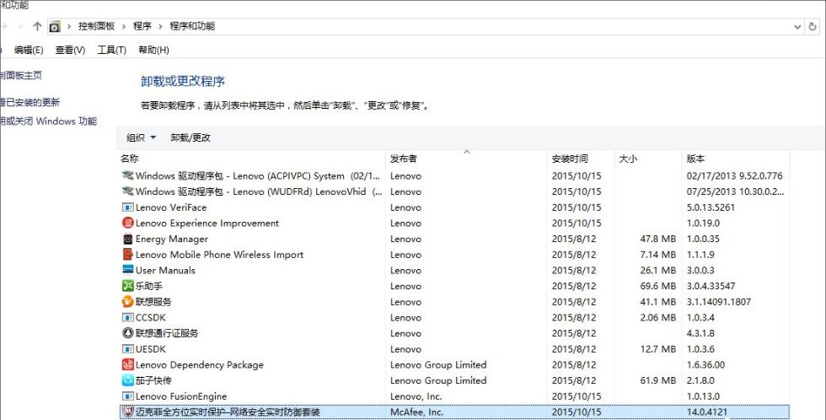826x420 pixels.
Task: Click version 1.6.36.00 cell
Action: (705, 364)
